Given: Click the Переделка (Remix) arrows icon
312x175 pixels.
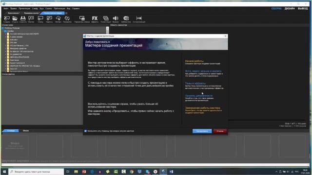Looking at the screenshot, I should 67,19.
